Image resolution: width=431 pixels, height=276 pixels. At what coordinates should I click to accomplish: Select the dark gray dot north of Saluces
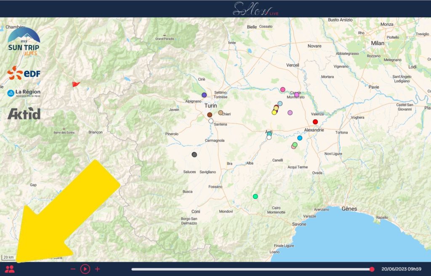click(194, 155)
